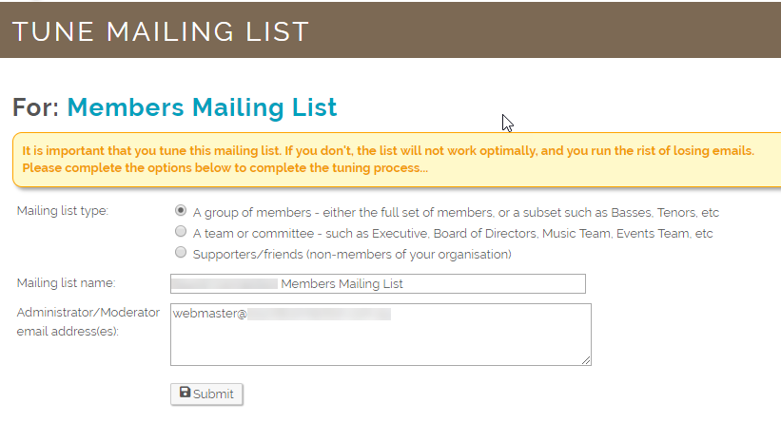The width and height of the screenshot is (781, 423).
Task: Click the TUNE MAILING LIST page title
Action: [x=161, y=32]
